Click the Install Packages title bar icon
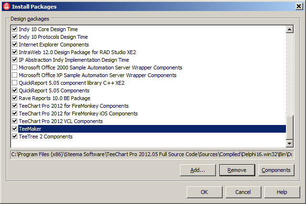Screen dimensions: 306x204 [6, 6]
